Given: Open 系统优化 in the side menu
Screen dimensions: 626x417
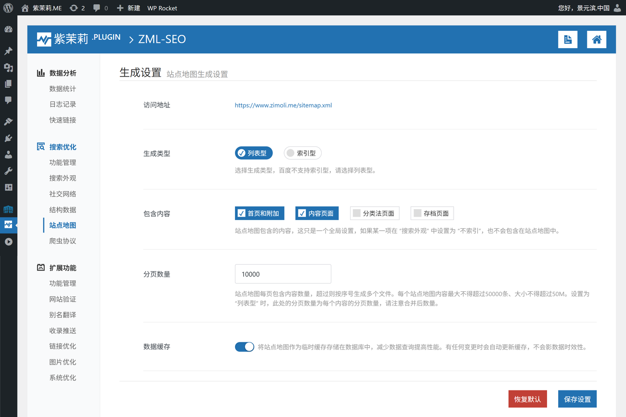Looking at the screenshot, I should pos(63,378).
